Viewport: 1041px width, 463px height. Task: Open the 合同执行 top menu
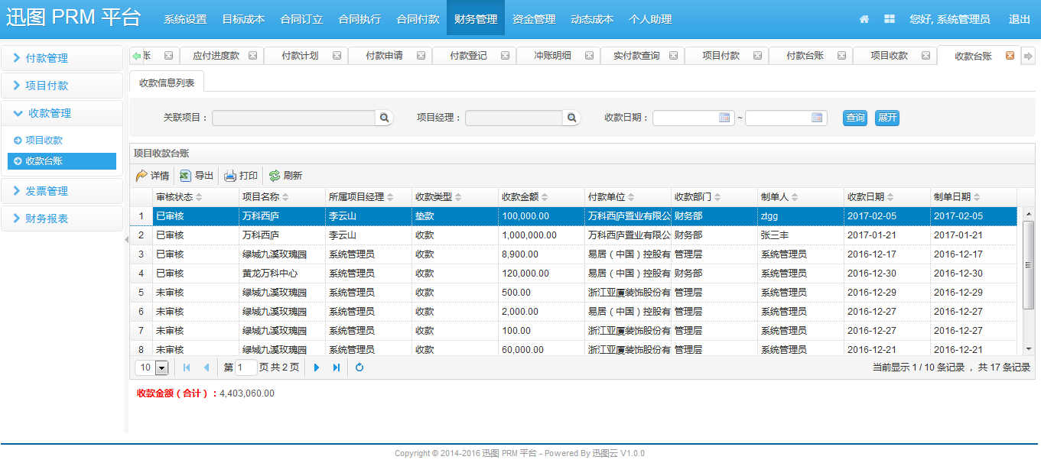tap(359, 19)
